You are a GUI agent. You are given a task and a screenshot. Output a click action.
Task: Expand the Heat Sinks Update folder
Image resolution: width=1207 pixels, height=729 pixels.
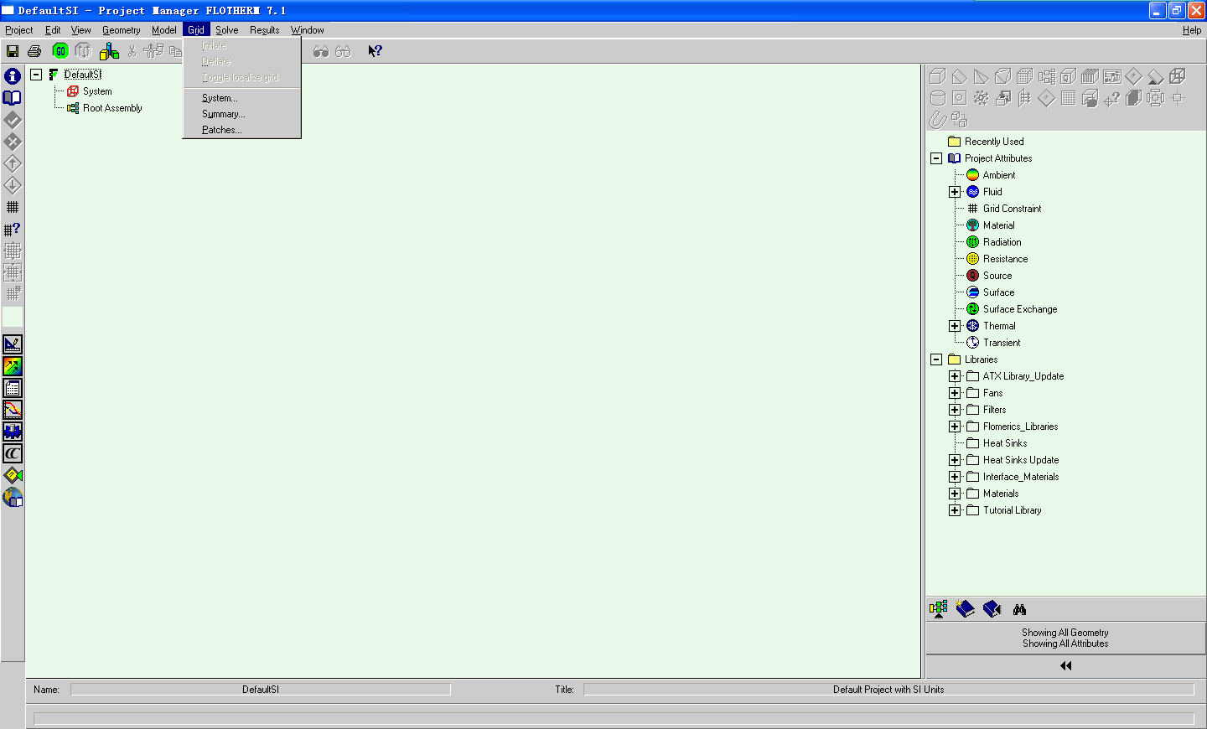pos(955,460)
